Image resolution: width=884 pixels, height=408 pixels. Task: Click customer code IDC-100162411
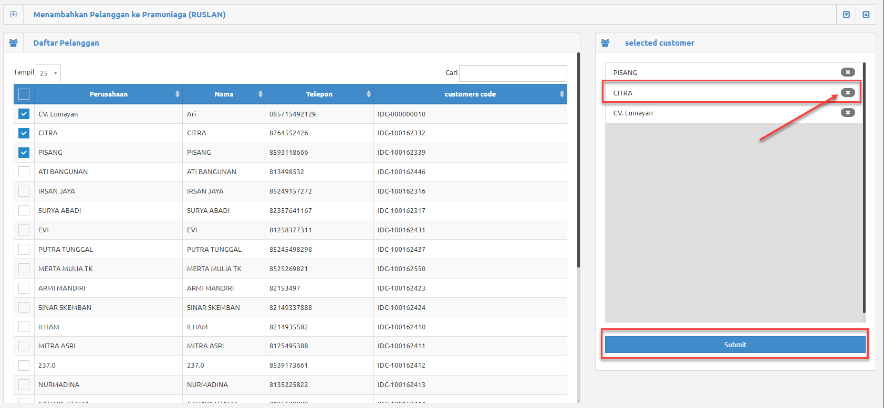pos(401,346)
